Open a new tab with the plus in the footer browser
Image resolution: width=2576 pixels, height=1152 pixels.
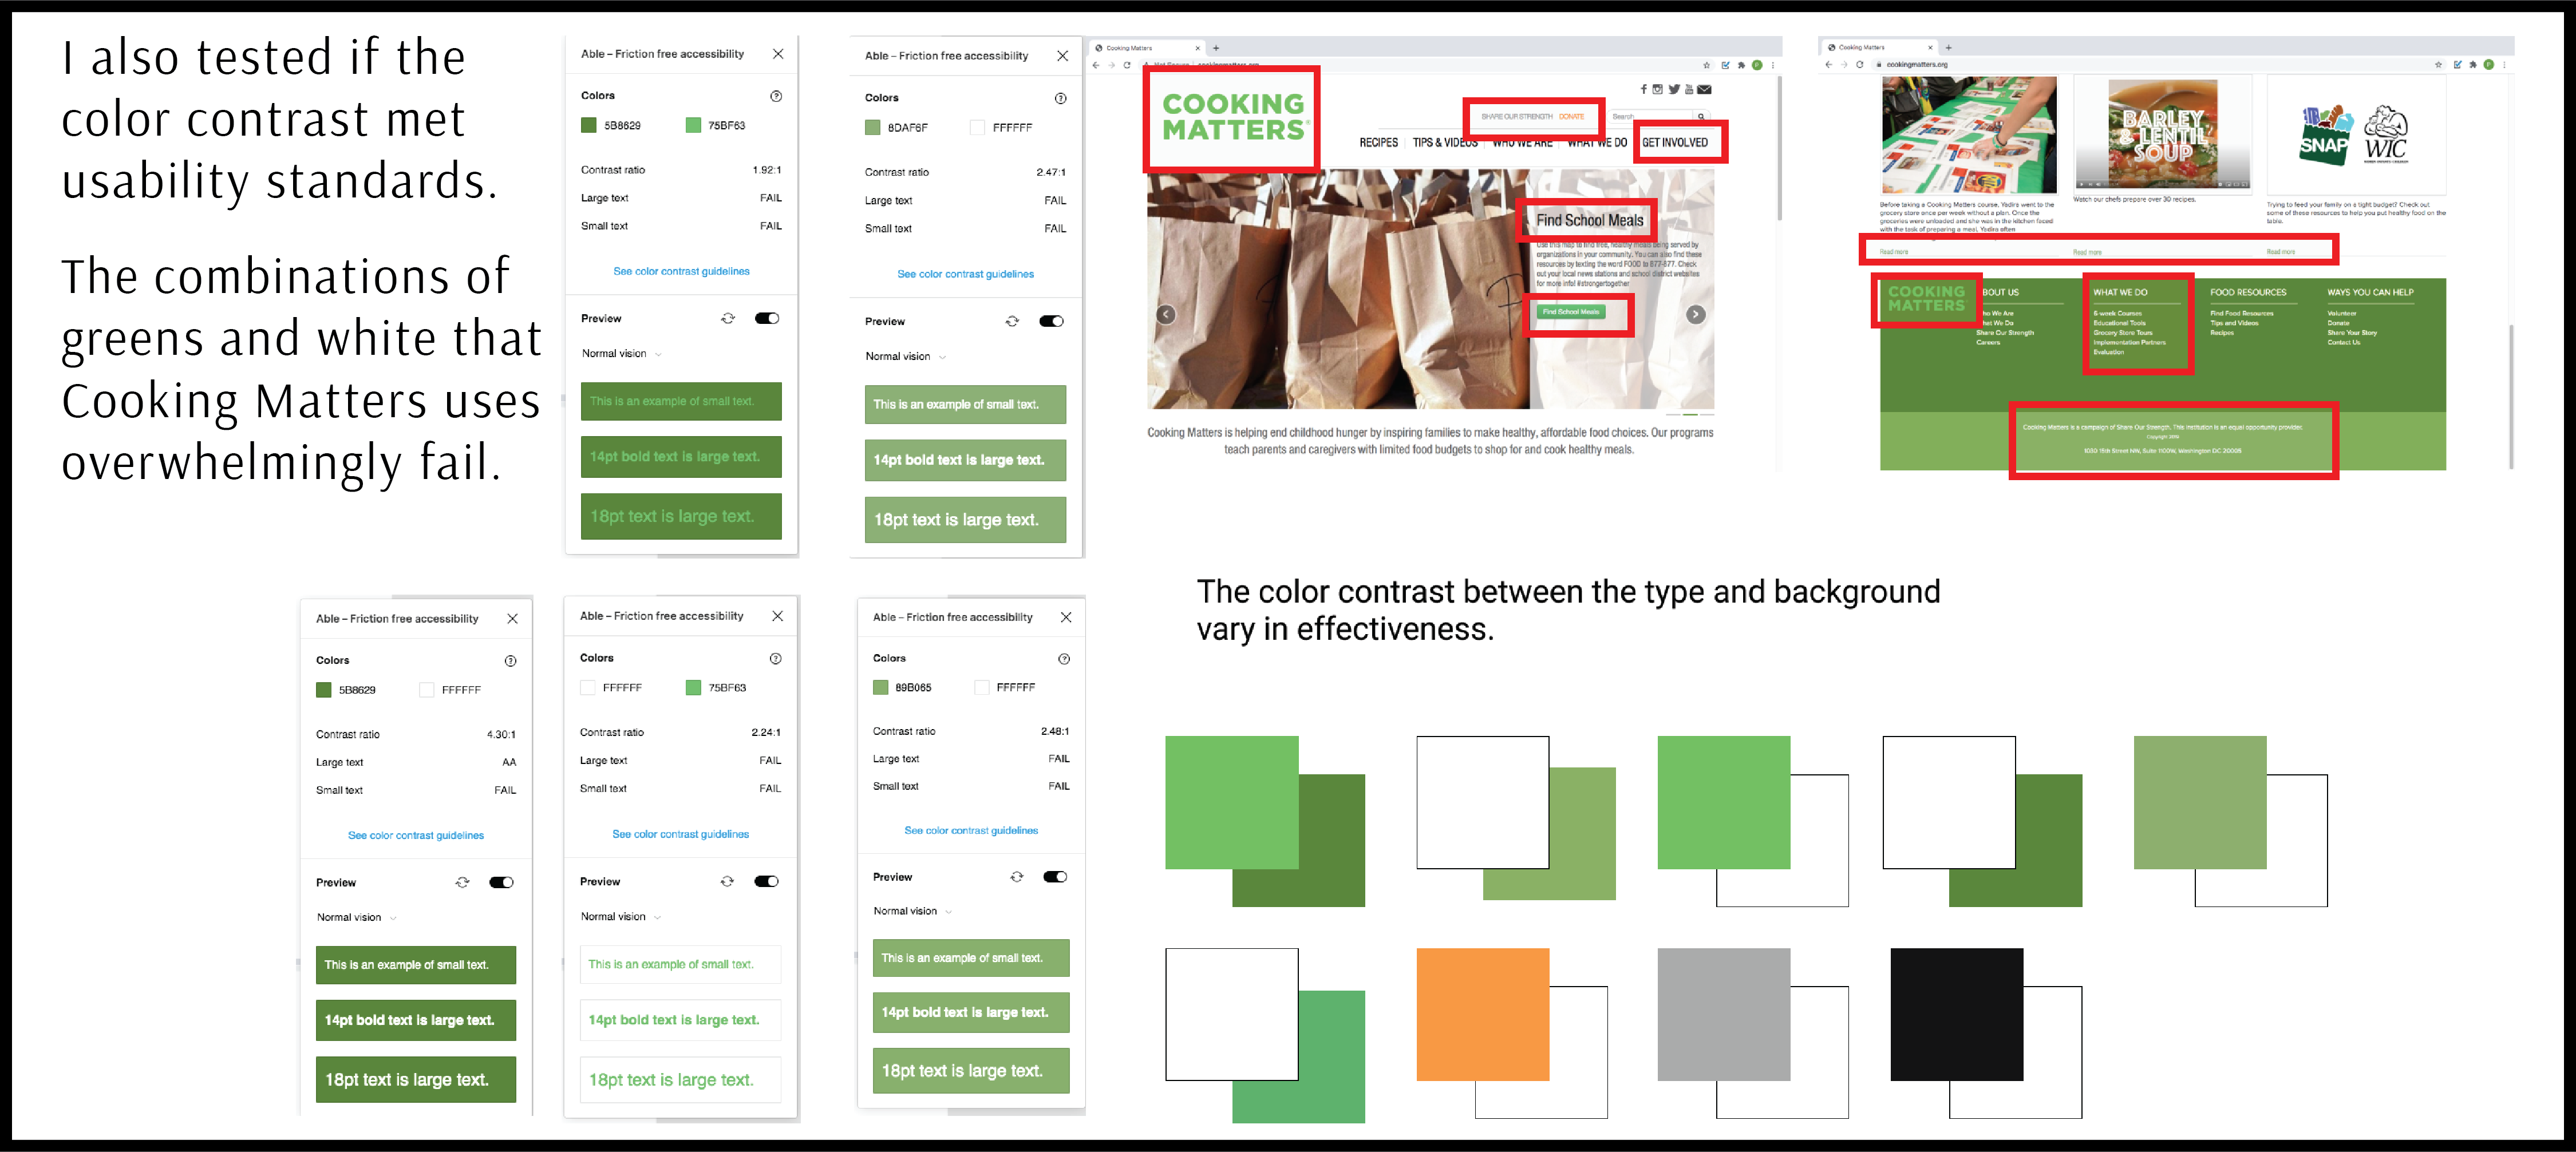click(x=1948, y=47)
